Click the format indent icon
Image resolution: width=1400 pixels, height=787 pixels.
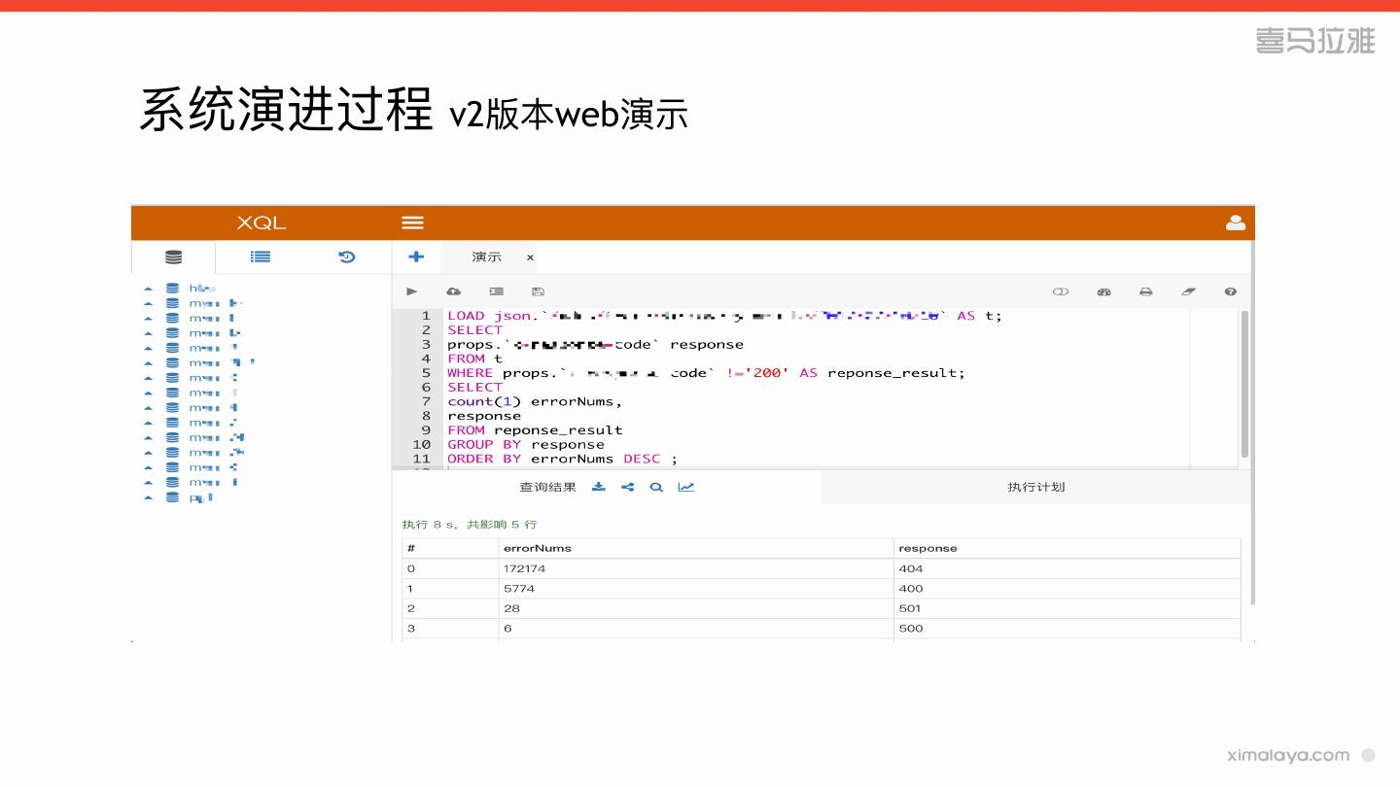496,291
